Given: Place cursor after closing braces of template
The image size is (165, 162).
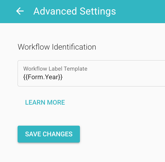Looking at the screenshot, I should click(63, 77).
